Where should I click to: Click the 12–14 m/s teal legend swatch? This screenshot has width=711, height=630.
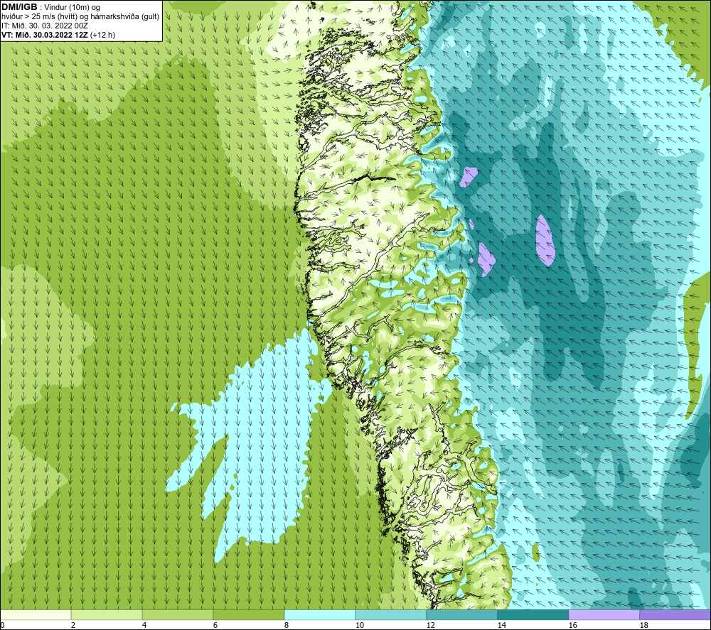click(x=461, y=614)
